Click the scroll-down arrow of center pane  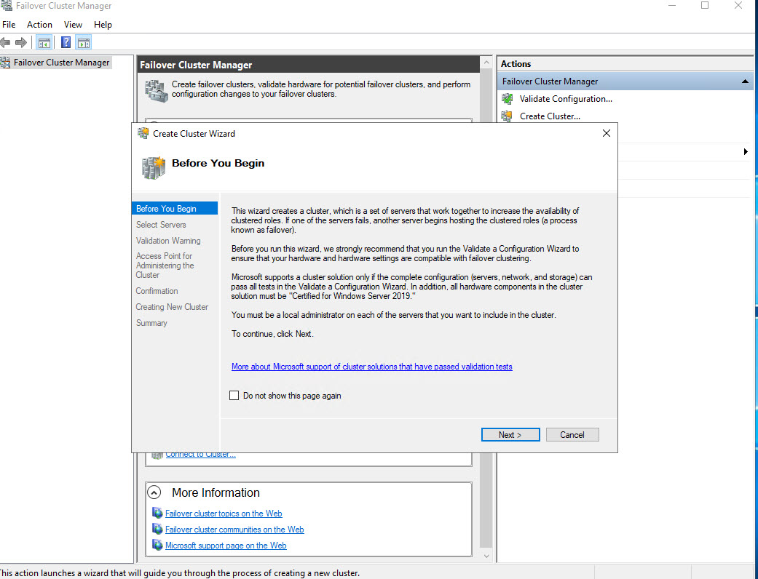pyautogui.click(x=486, y=556)
